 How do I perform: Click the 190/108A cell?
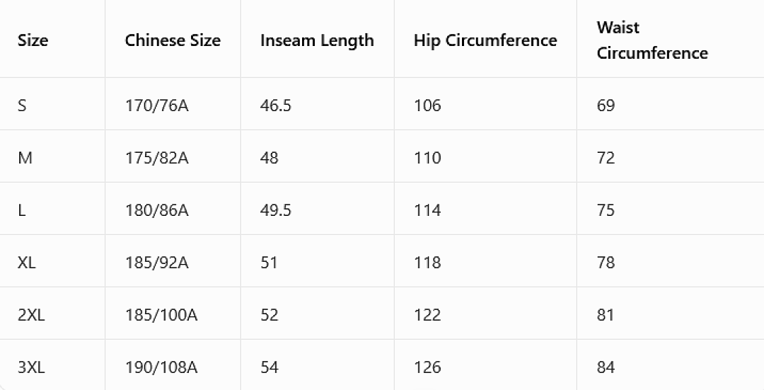coord(161,367)
